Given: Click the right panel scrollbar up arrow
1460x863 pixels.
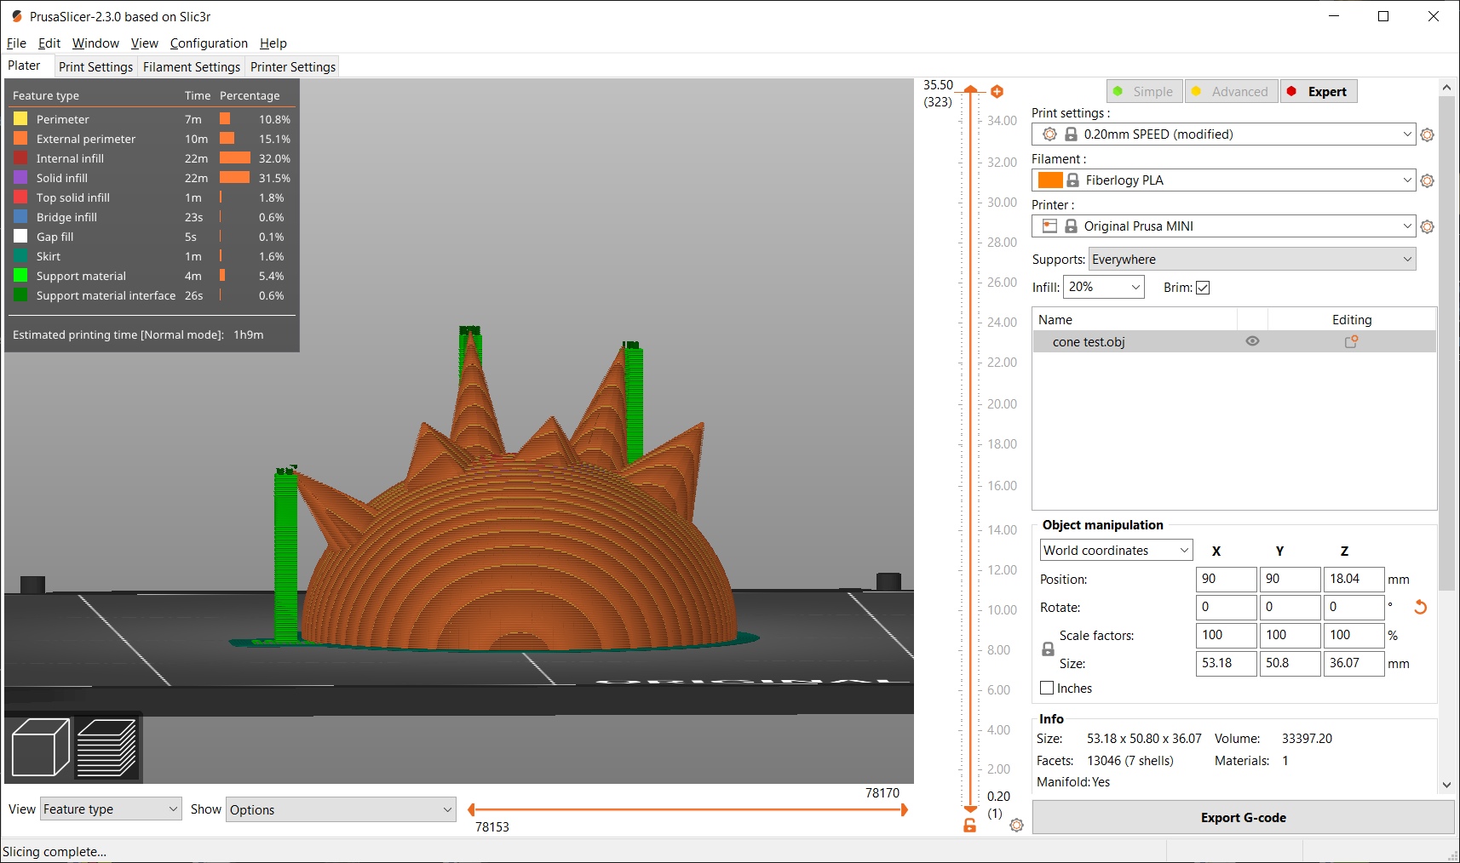Looking at the screenshot, I should tap(1446, 88).
